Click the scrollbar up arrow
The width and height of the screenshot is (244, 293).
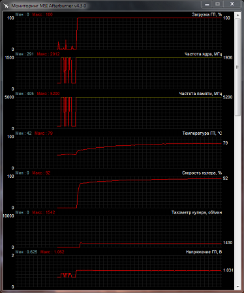[x=237, y=15]
